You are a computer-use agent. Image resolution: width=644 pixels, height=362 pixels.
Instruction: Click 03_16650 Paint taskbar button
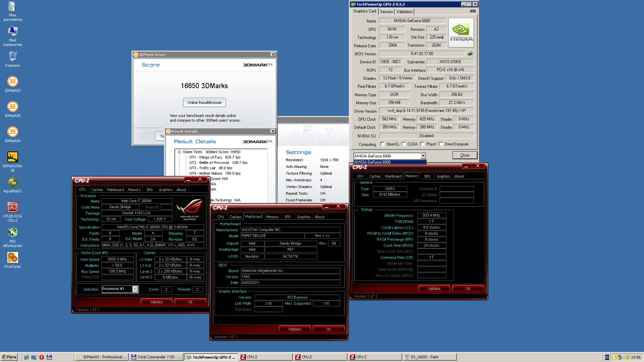429,357
